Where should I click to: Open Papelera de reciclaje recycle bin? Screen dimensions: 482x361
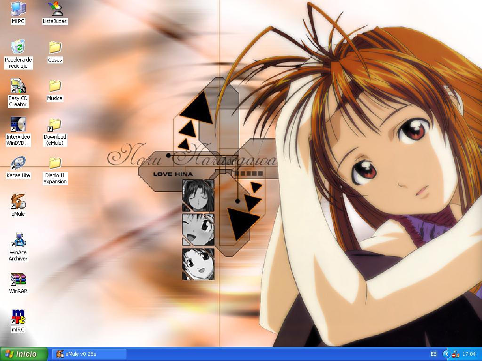18,54
